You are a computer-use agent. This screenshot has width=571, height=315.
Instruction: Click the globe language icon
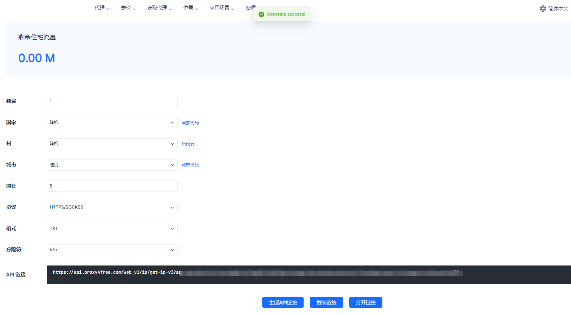(x=543, y=9)
